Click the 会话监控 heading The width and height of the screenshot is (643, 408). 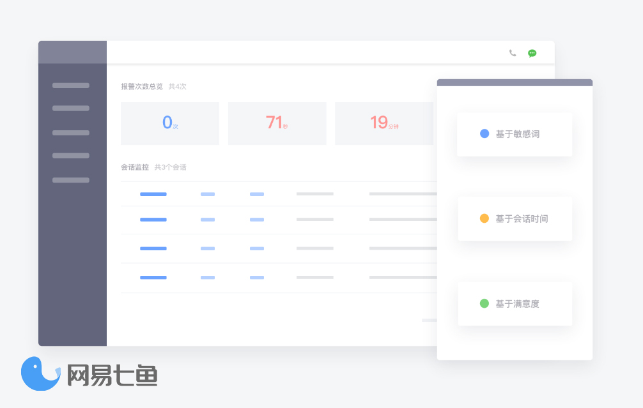(x=134, y=167)
